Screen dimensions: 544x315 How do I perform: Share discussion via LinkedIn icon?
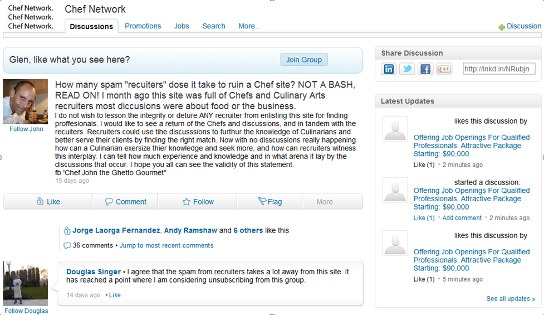[389, 69]
